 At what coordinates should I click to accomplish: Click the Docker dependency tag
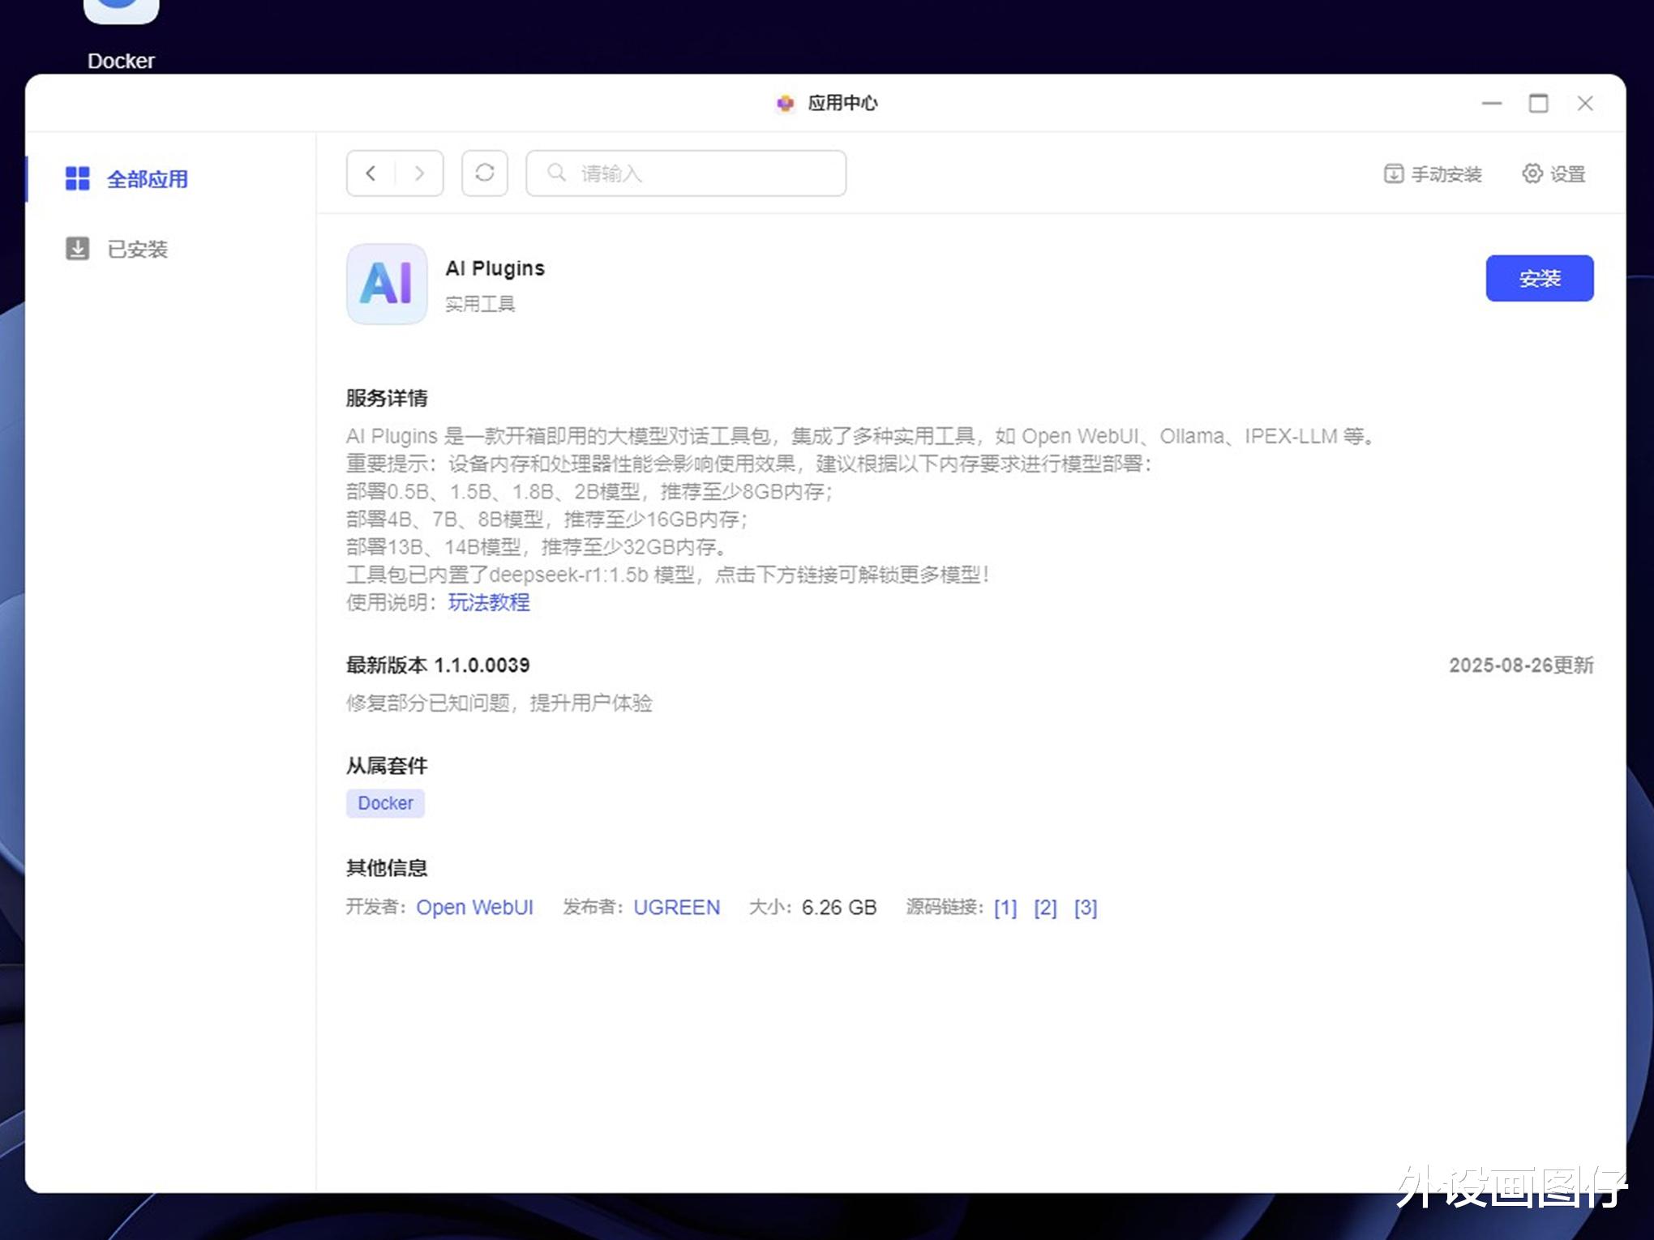tap(385, 803)
